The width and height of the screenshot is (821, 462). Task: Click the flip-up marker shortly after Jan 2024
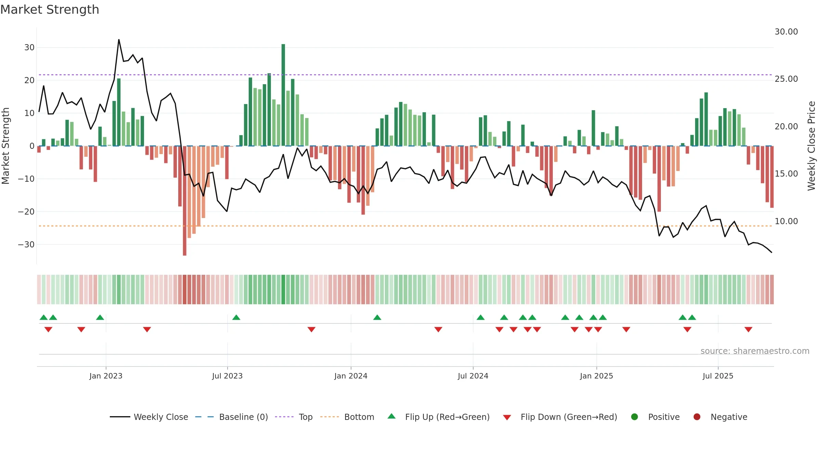click(377, 317)
